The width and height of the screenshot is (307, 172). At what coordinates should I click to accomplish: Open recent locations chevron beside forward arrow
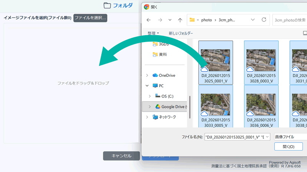click(170, 20)
